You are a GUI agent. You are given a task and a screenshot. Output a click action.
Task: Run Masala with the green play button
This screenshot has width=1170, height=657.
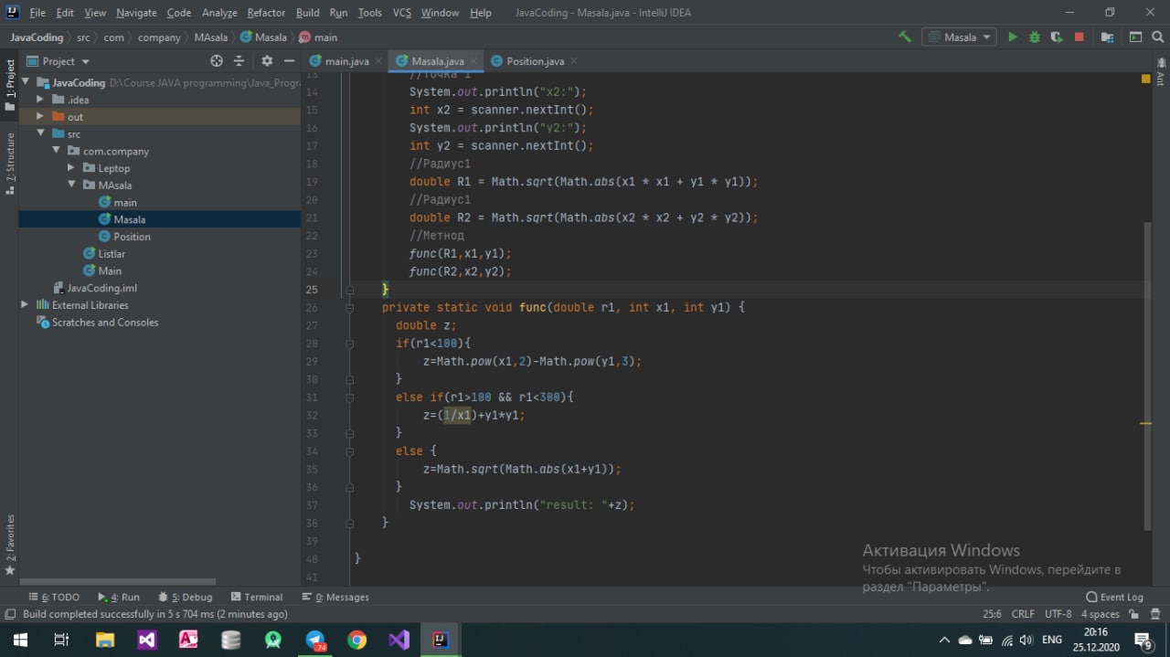click(1012, 37)
